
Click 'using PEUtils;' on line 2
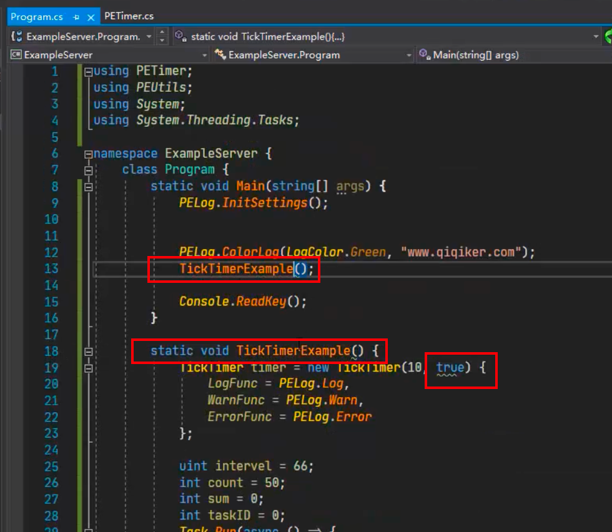click(143, 87)
